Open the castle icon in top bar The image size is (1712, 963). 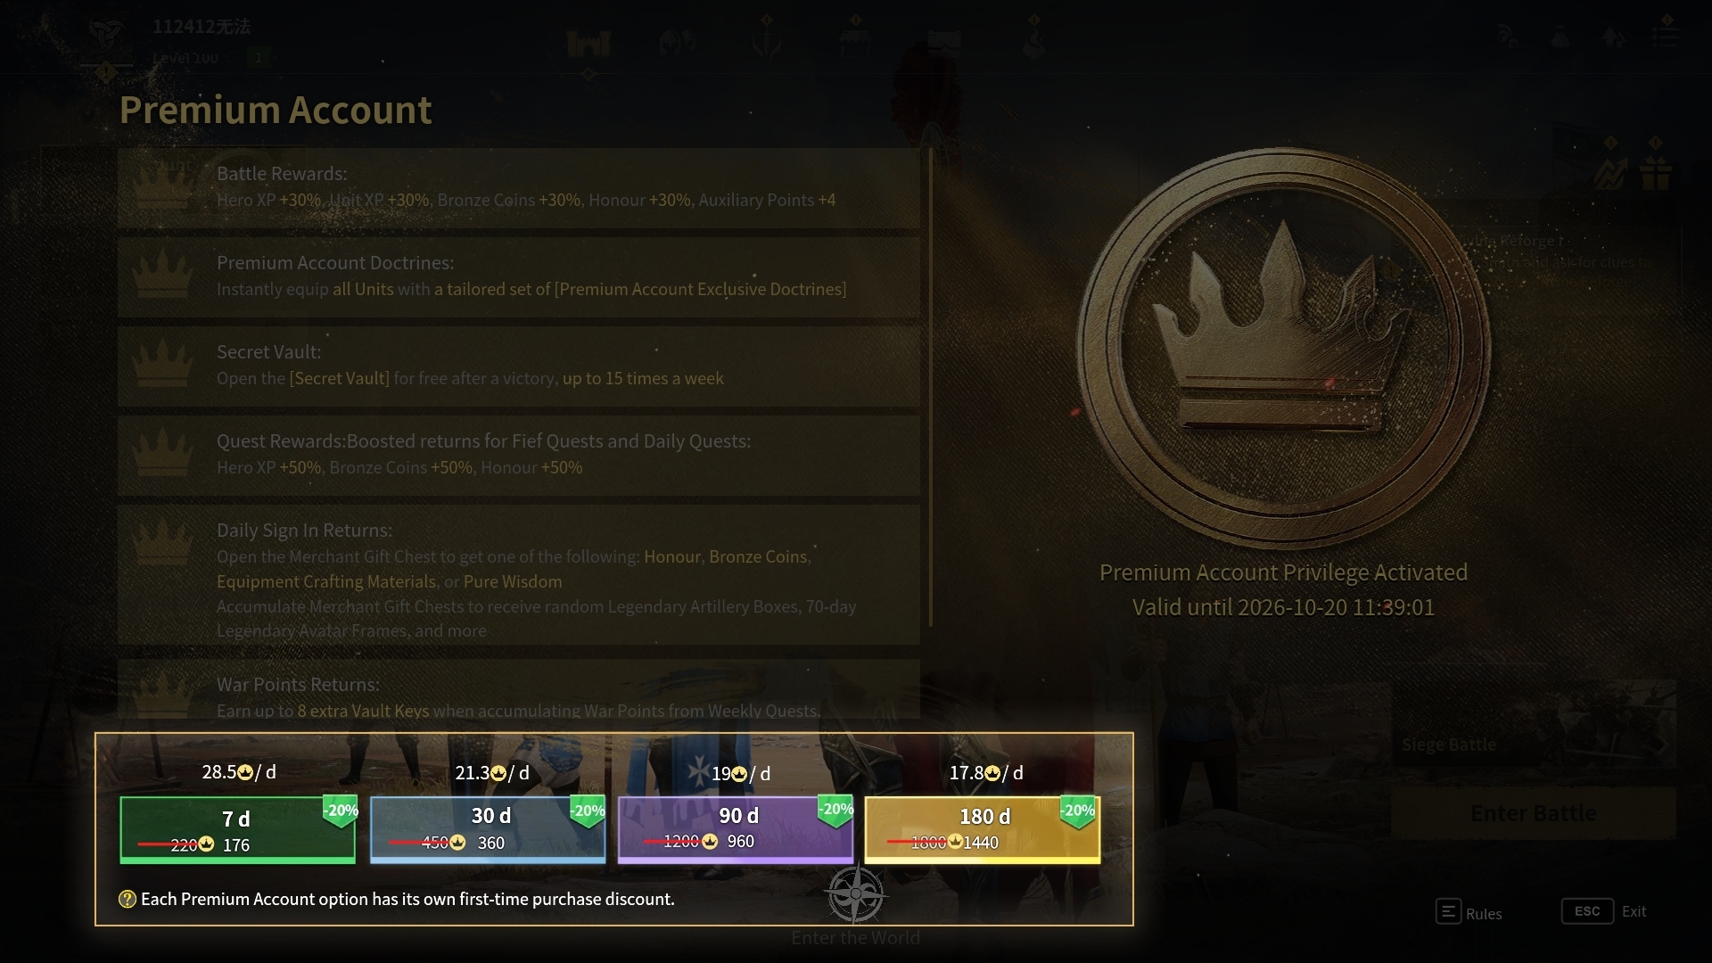tap(588, 42)
